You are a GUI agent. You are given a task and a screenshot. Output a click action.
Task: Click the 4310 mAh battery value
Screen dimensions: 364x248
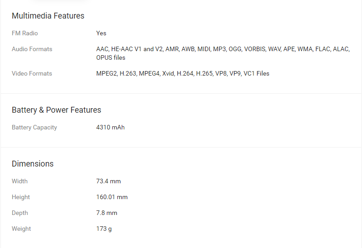coord(110,127)
